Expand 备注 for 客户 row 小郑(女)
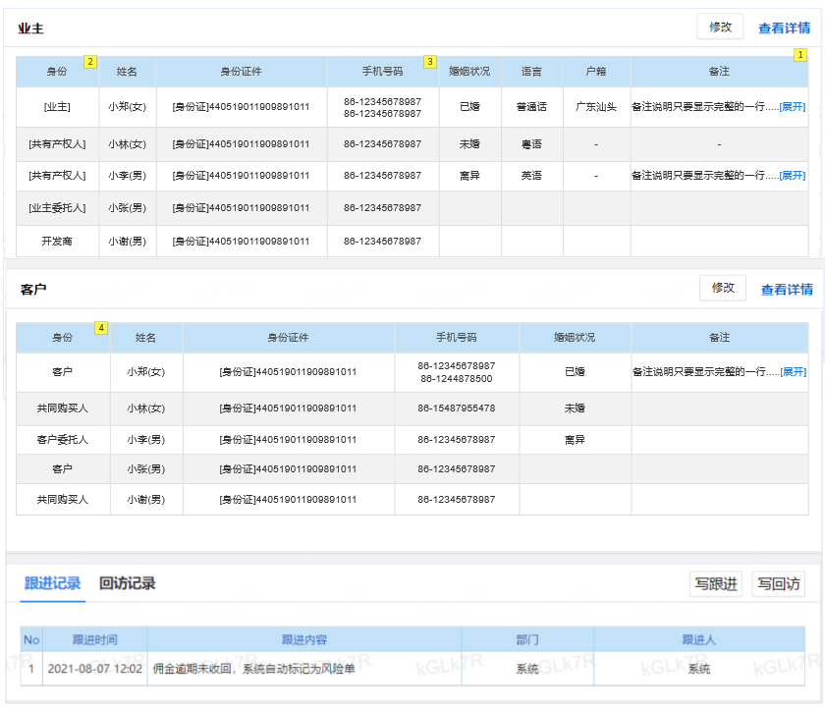Viewport: 825px width, 709px height. (x=793, y=372)
